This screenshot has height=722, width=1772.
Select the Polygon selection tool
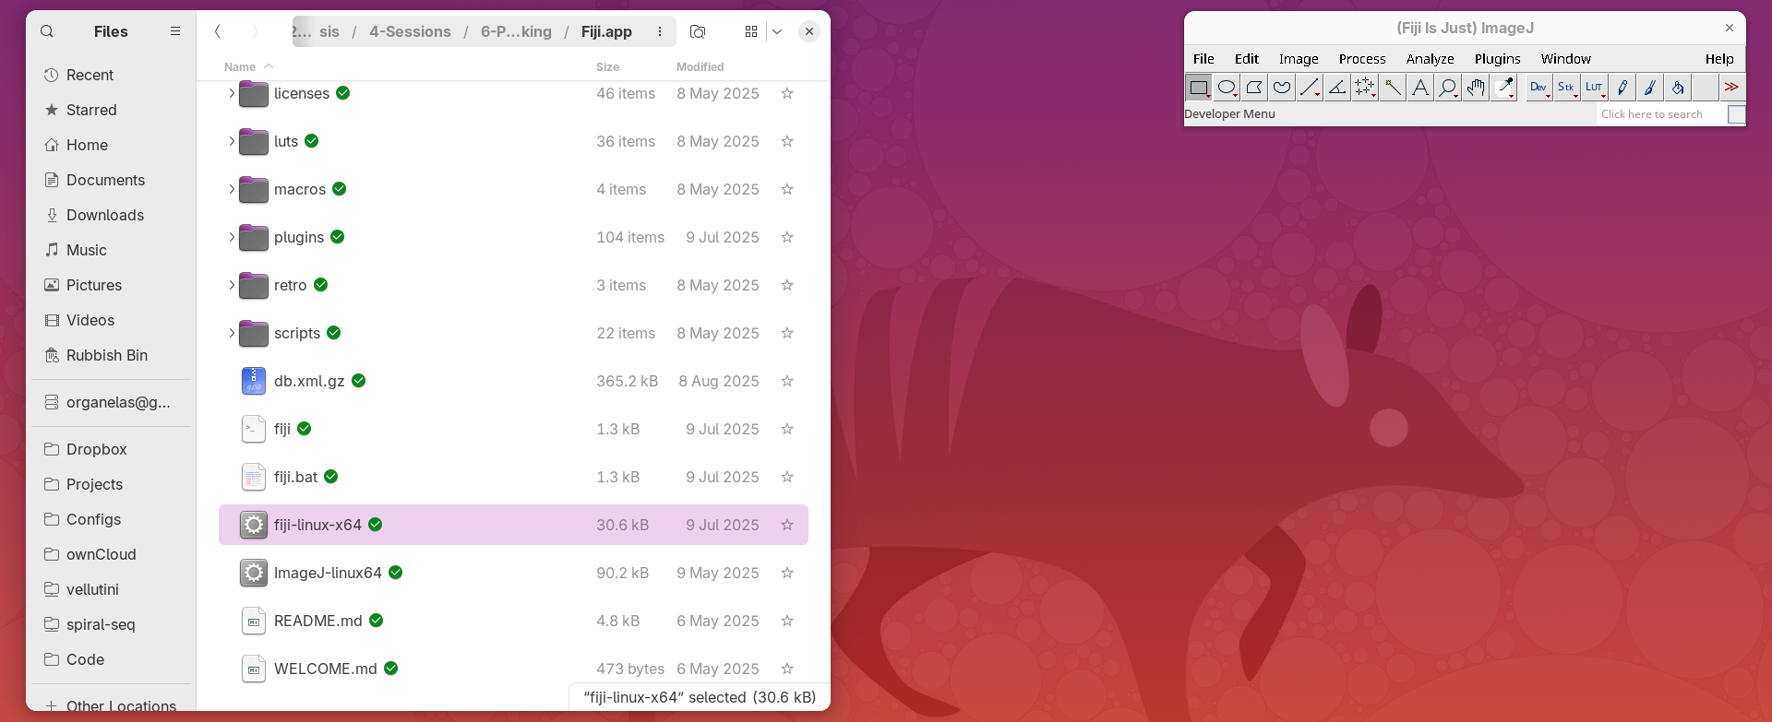coord(1254,88)
